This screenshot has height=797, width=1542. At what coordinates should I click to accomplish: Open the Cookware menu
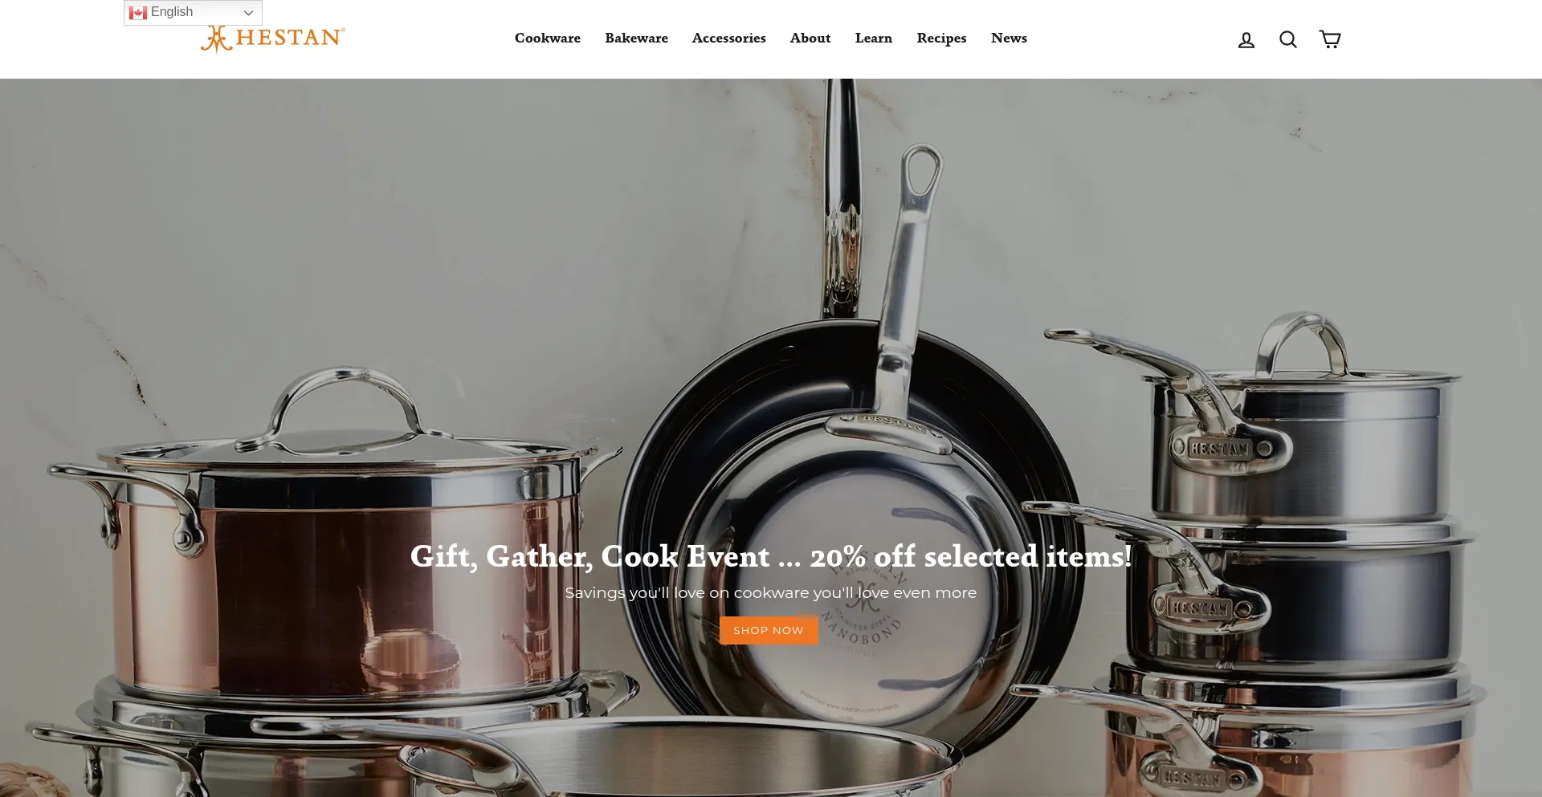tap(548, 39)
